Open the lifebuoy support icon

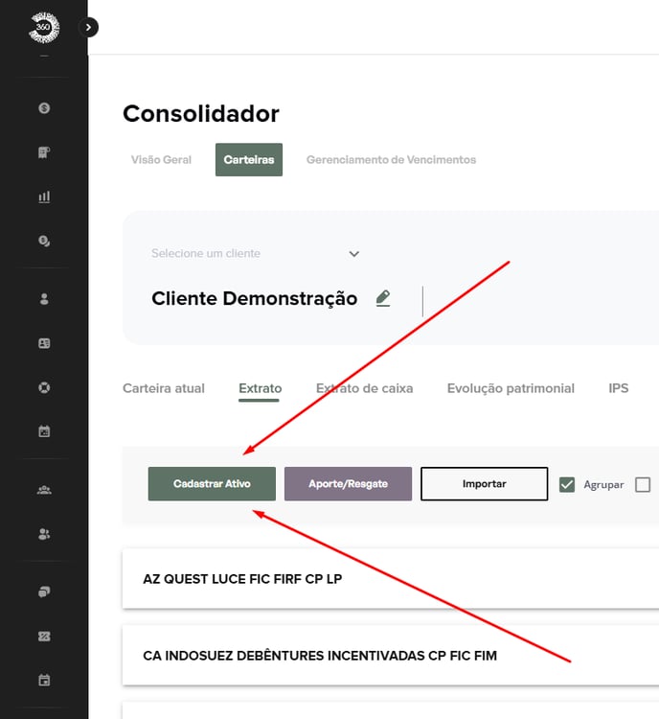[x=44, y=387]
